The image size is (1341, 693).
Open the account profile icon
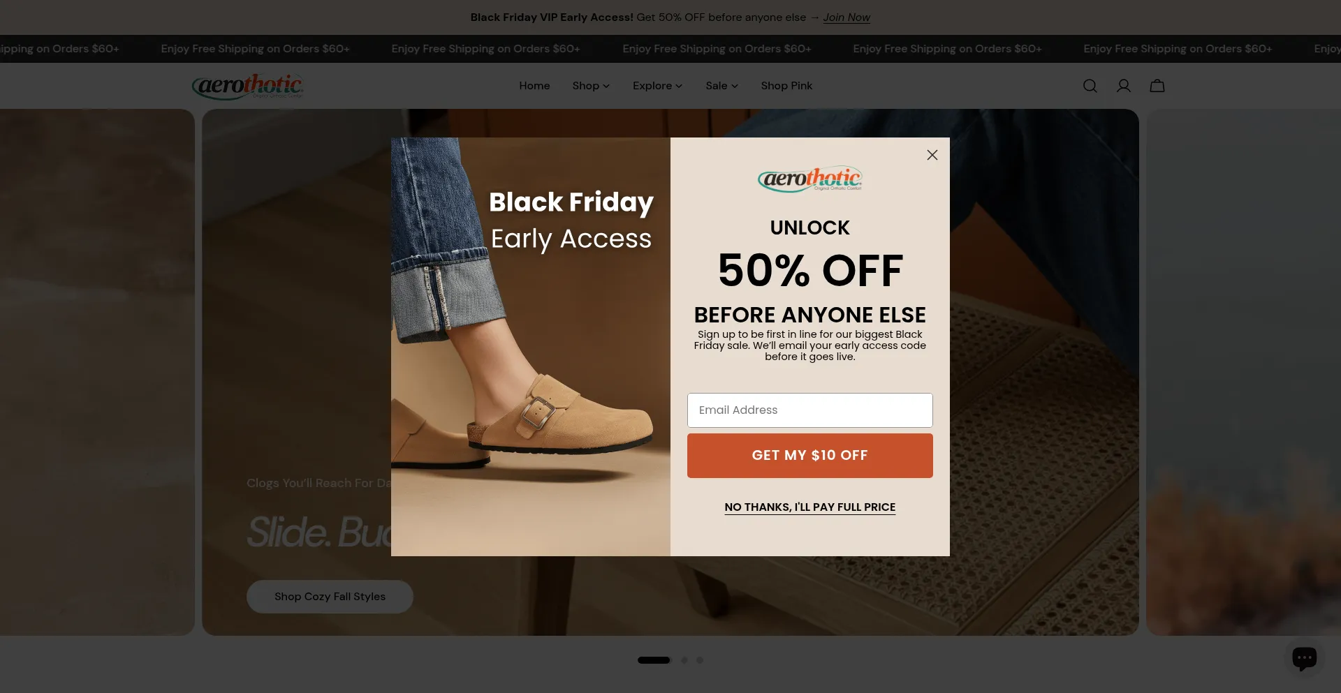click(x=1123, y=86)
